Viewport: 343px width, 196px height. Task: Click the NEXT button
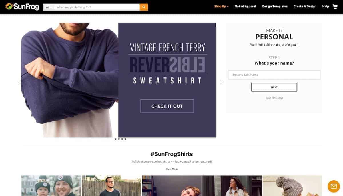click(274, 87)
